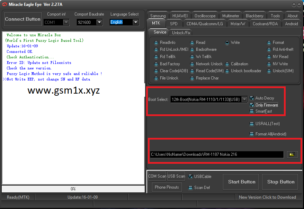Switch to the SPD tab

174,23
